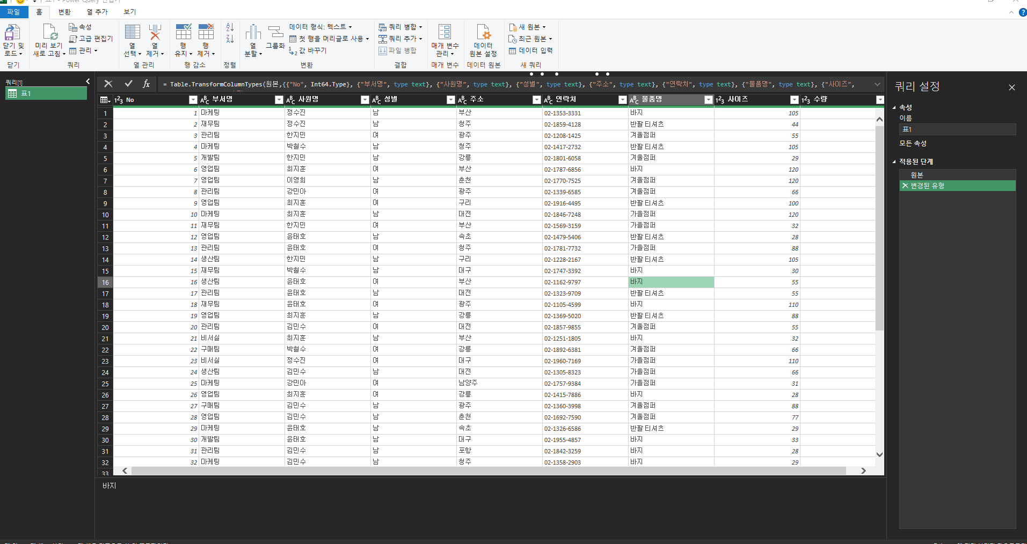The image size is (1027, 544).
Task: Expand the formula bar chevron
Action: click(877, 84)
